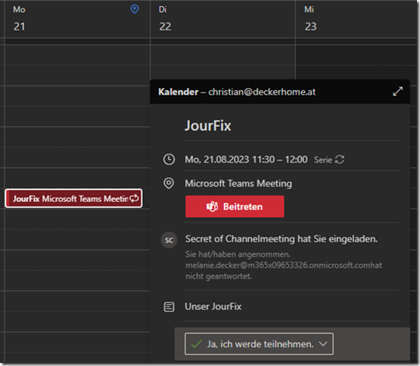Click the JourFix event title in the popup
Image resolution: width=420 pixels, height=366 pixels.
coord(208,126)
